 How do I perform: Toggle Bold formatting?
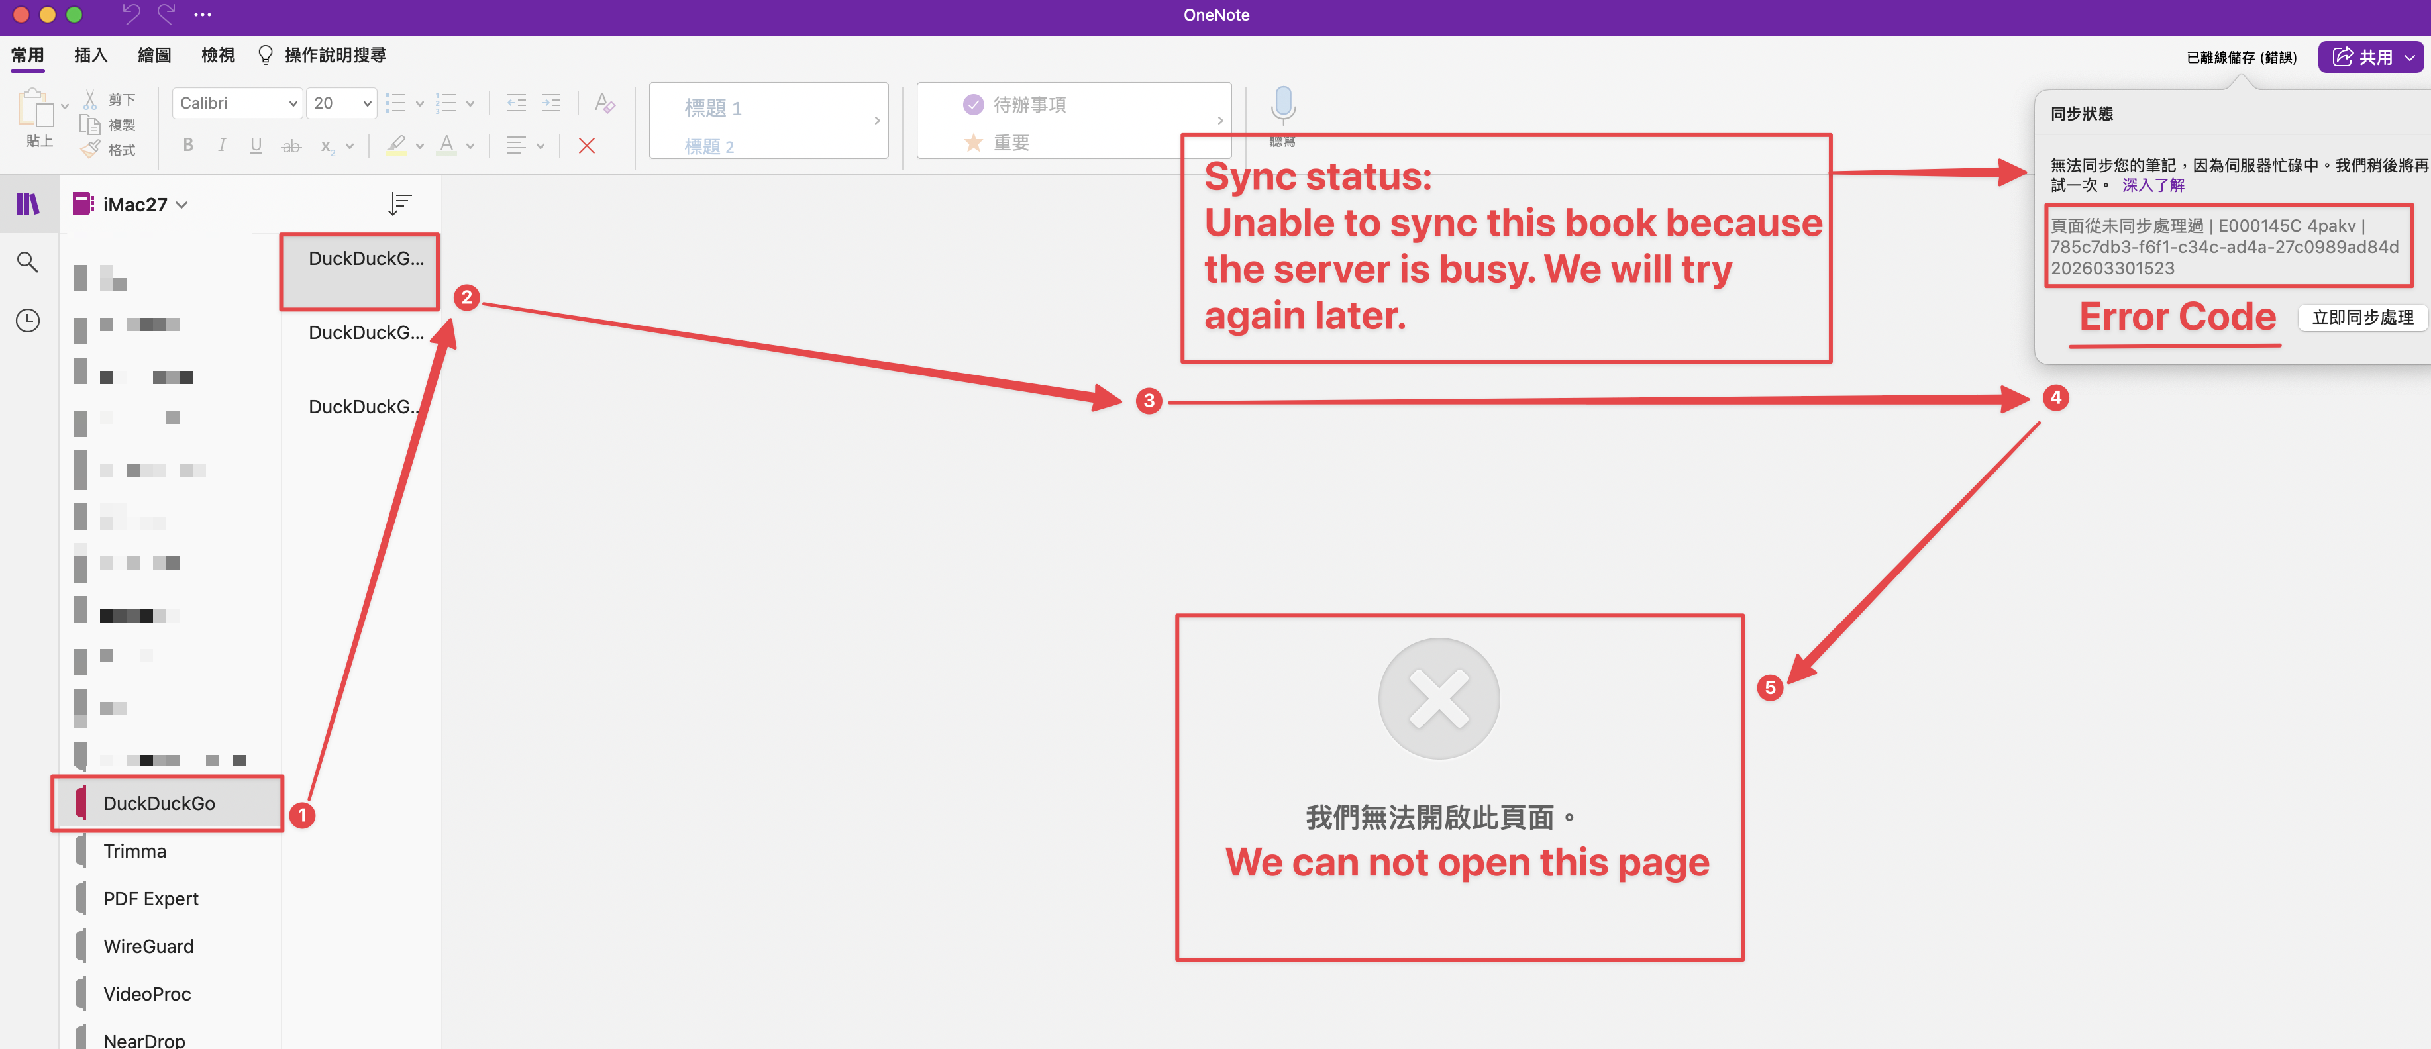point(188,145)
